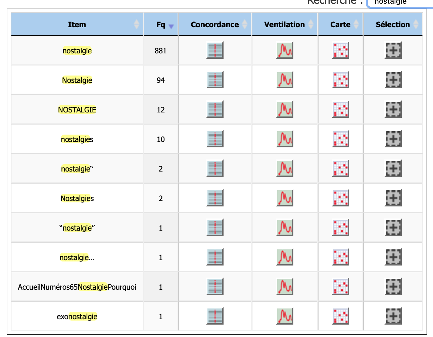Open carte for the '“nostalgie”' quoted row
This screenshot has height=337, width=433.
click(340, 228)
